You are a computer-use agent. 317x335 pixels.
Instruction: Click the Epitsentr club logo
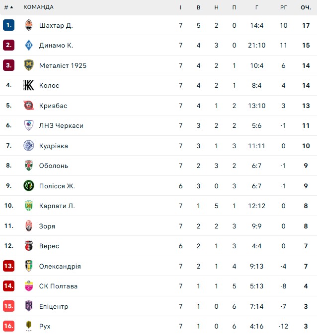pyautogui.click(x=29, y=306)
